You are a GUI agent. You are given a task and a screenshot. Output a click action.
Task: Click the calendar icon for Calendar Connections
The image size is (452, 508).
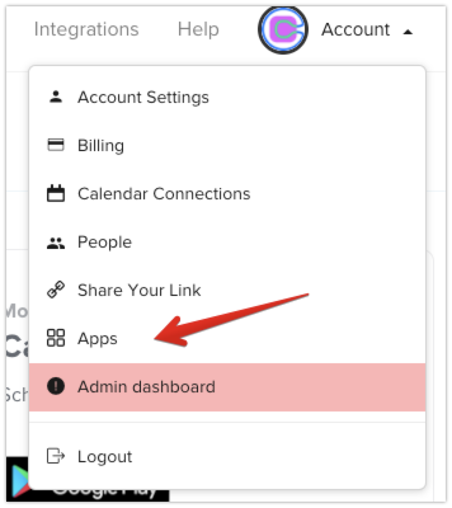(x=56, y=193)
